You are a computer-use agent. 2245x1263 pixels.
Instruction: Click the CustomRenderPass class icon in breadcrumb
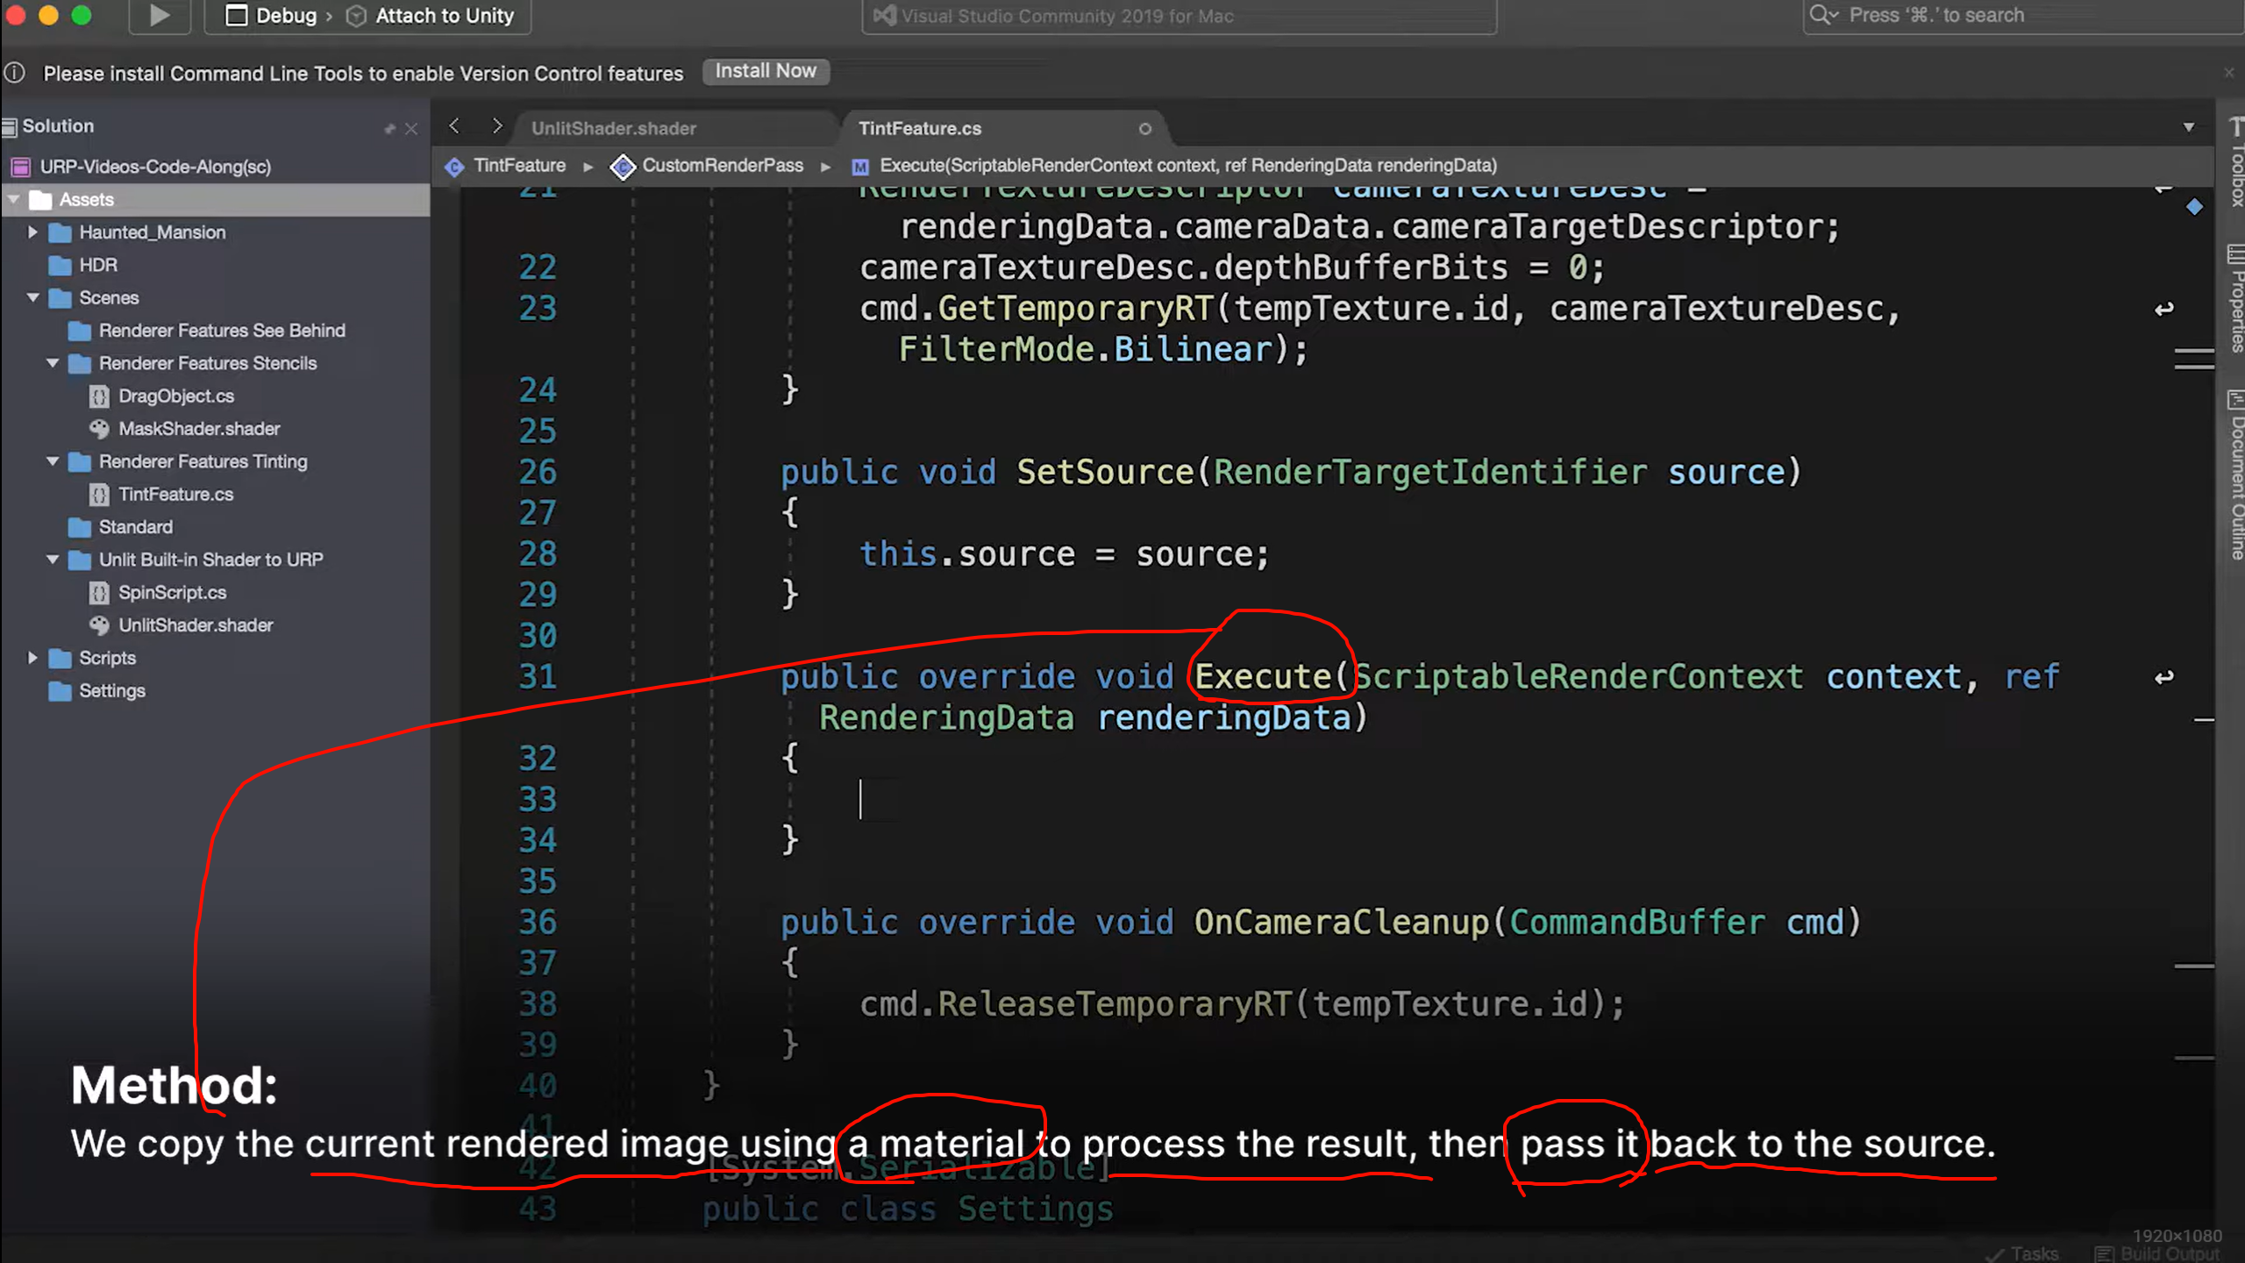[623, 167]
